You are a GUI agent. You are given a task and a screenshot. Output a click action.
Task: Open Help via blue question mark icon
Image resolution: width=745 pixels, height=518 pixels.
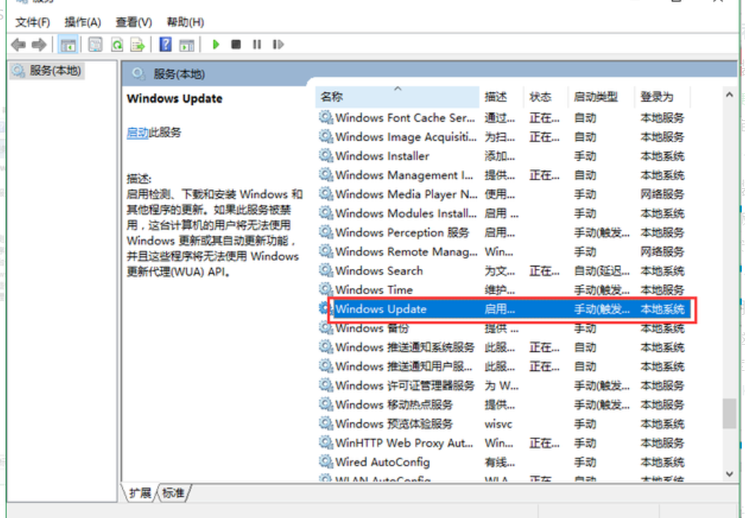[166, 45]
